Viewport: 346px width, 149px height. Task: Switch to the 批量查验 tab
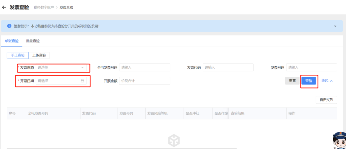(x=33, y=41)
